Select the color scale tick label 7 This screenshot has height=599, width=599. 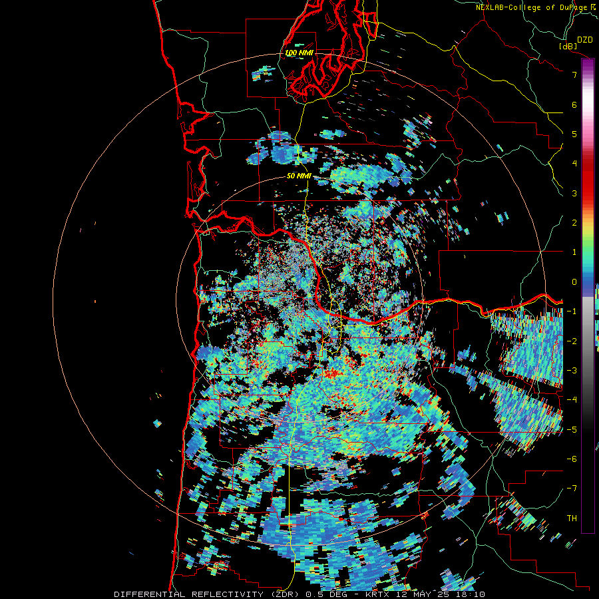click(x=574, y=75)
